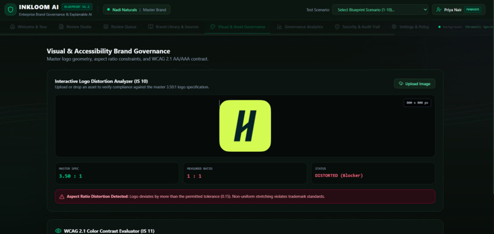Click the Upload Image button
The width and height of the screenshot is (494, 234).
(x=414, y=83)
